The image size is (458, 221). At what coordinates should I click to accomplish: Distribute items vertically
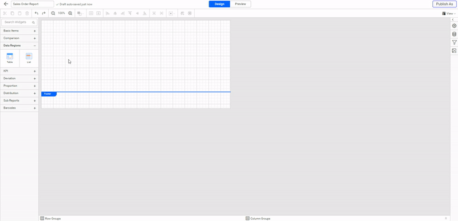[154, 13]
